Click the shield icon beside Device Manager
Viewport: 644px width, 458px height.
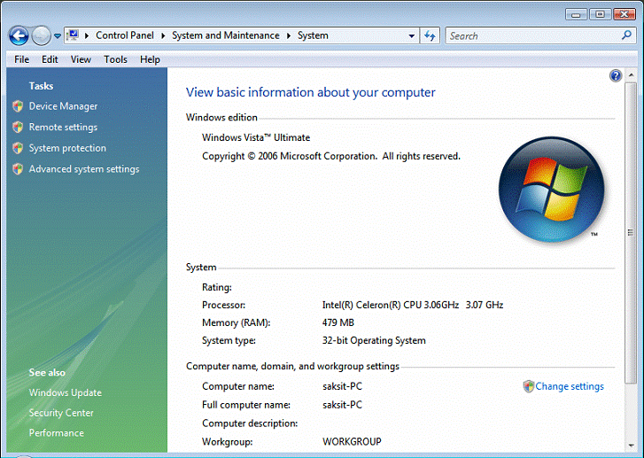(18, 106)
